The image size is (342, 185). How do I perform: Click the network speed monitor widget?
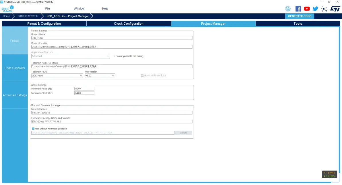tap(330, 174)
